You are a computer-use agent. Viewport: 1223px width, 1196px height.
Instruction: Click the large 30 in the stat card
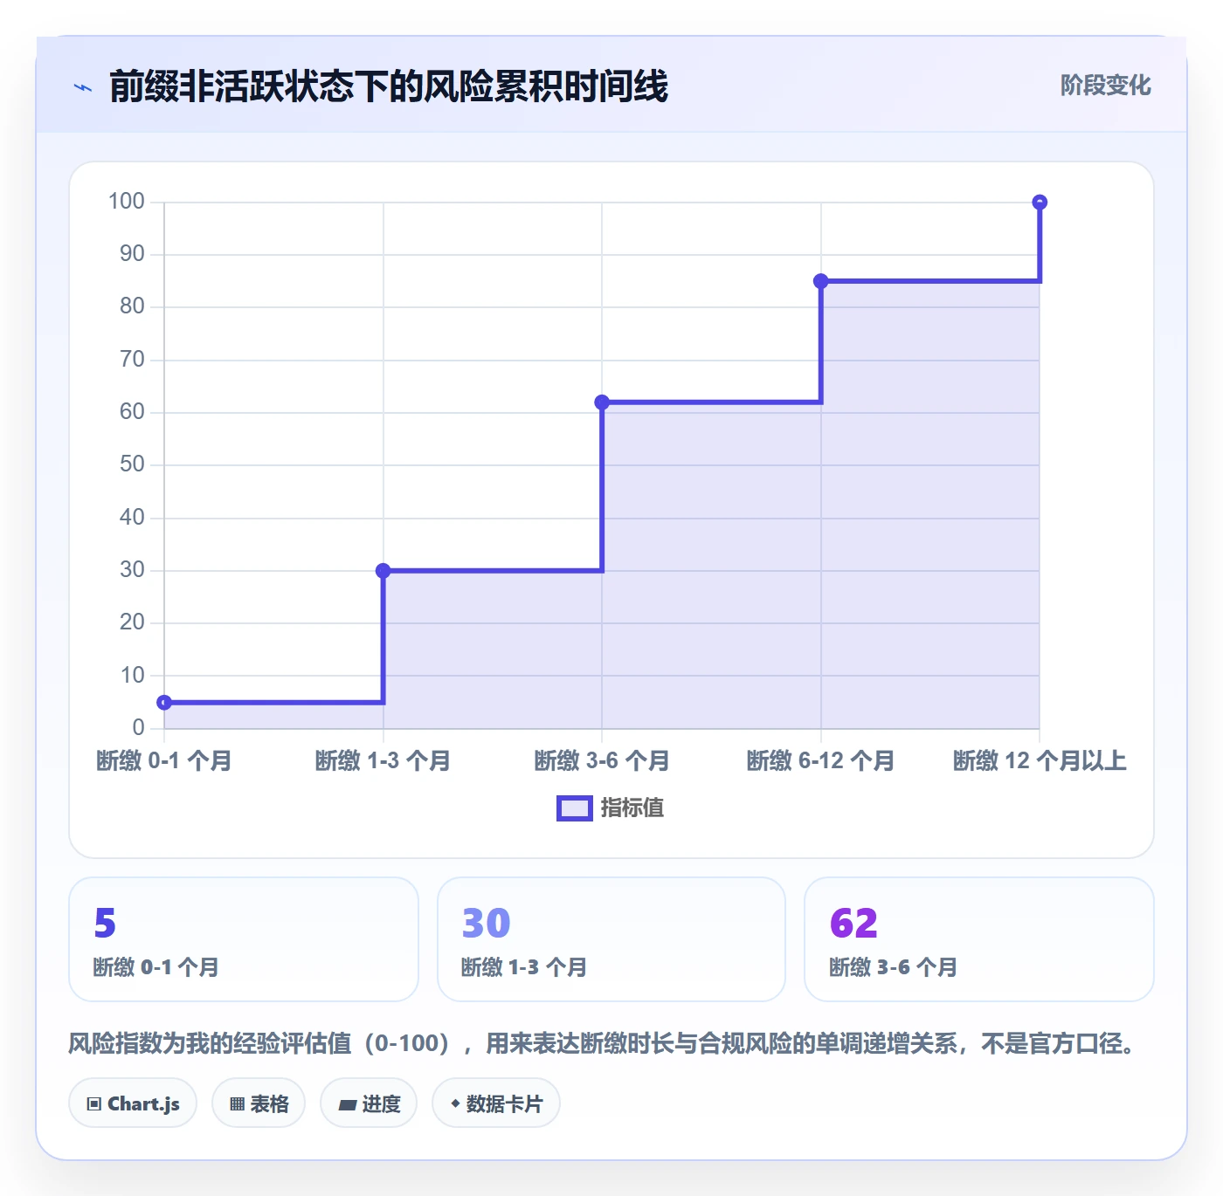point(486,923)
